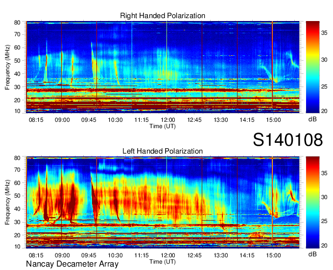
Task: Click the "10" frequency tick of Right Handed plot
Action: 17,111
